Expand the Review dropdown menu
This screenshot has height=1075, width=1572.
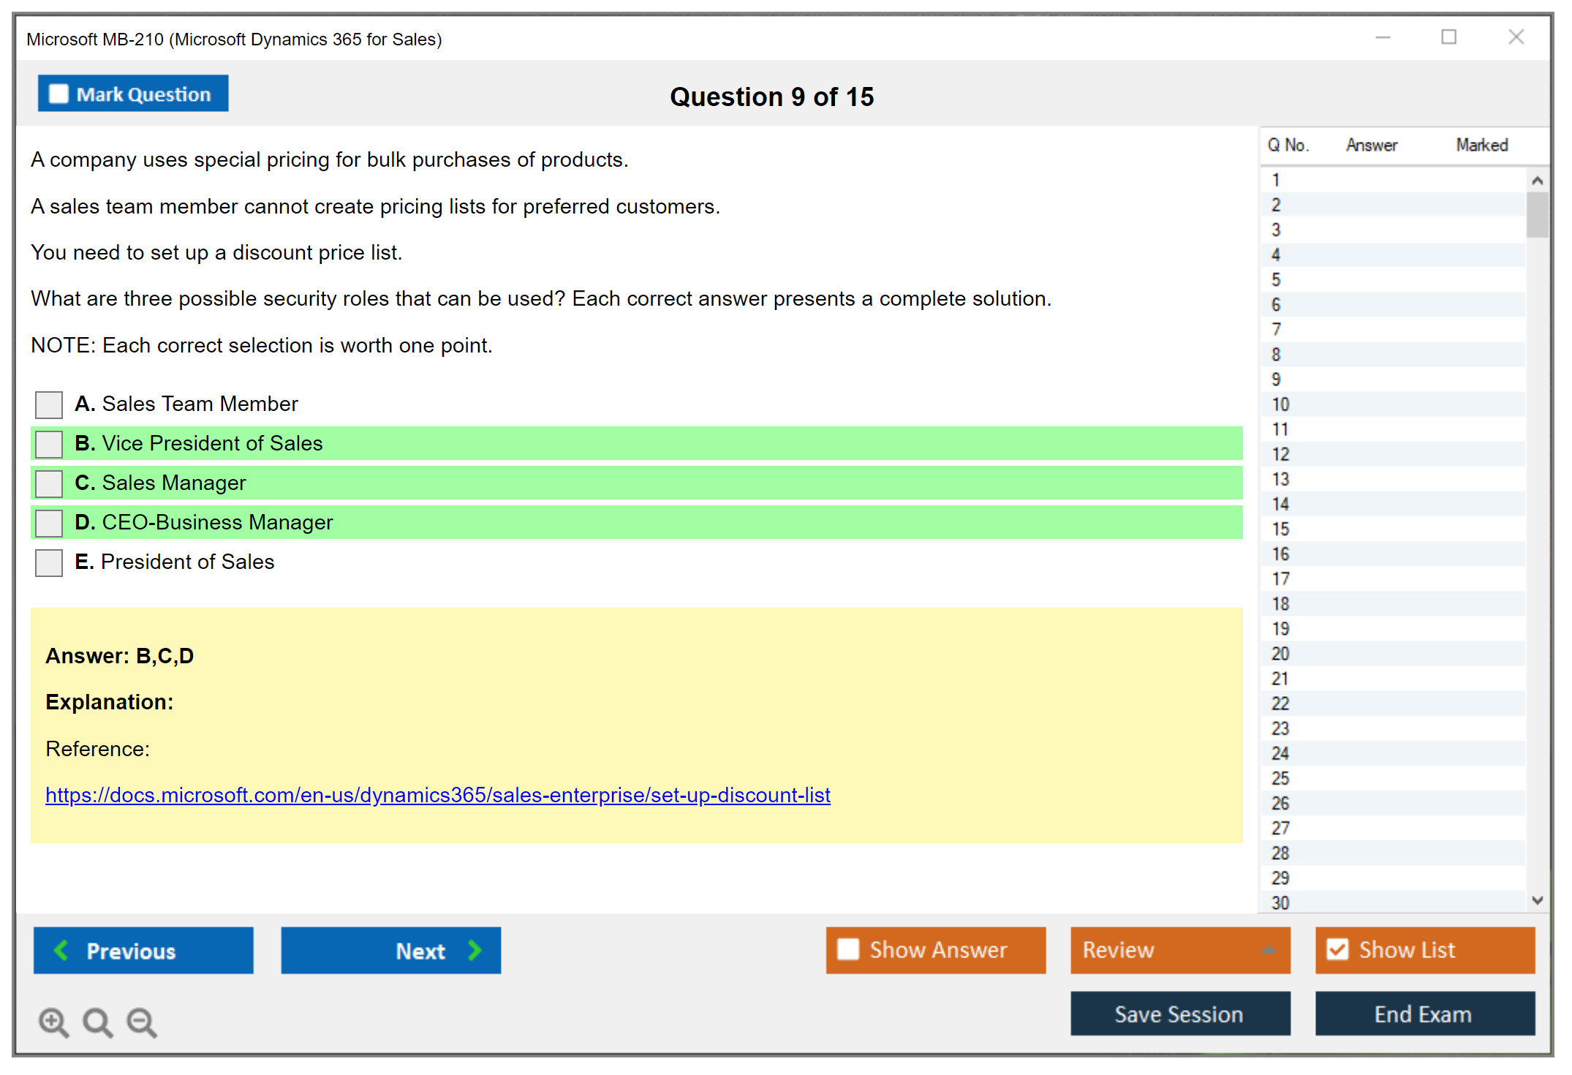tap(1269, 949)
